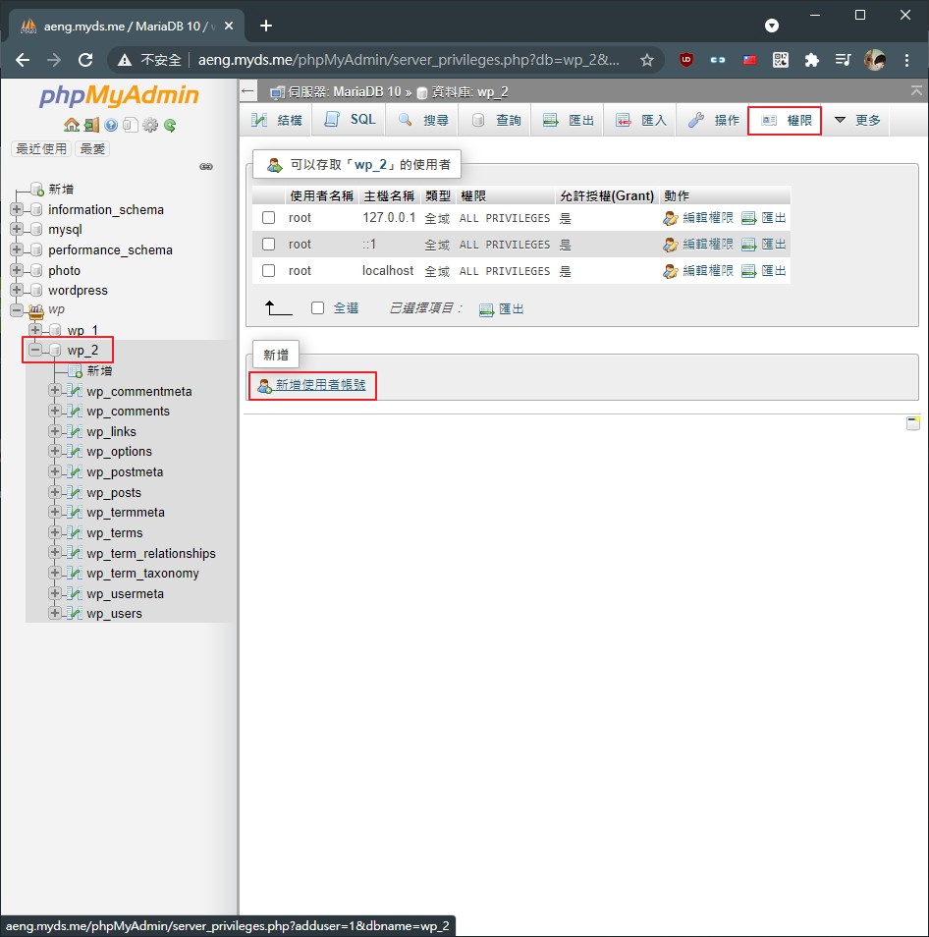Click 匯出 link for root 127.0.0.1
Image resolution: width=929 pixels, height=937 pixels.
click(x=774, y=217)
